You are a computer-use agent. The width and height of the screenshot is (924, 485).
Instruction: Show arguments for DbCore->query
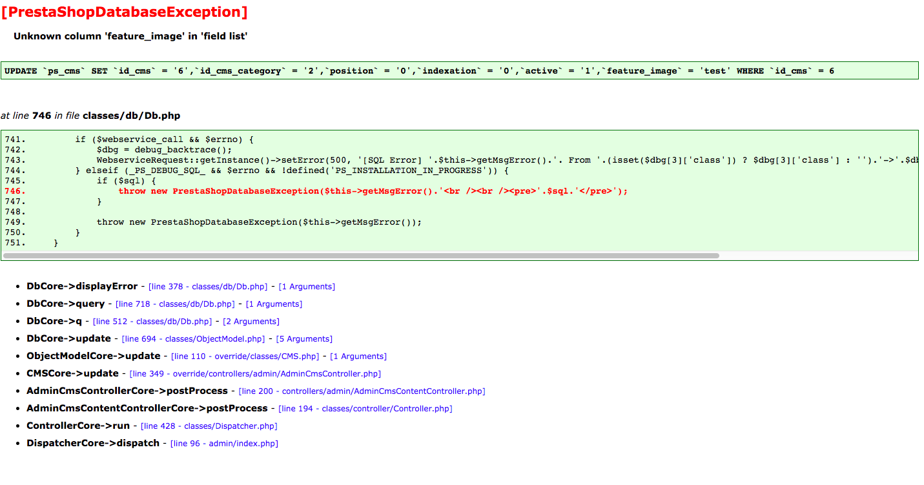pyautogui.click(x=274, y=304)
